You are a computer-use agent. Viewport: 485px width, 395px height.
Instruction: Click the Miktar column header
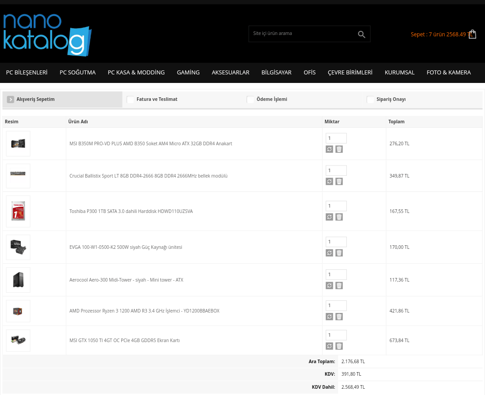[x=332, y=122]
